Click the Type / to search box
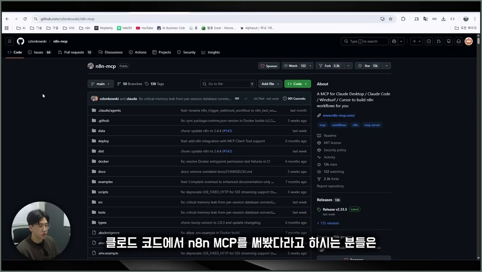Screen dimensions: 482x272 pos(365,41)
